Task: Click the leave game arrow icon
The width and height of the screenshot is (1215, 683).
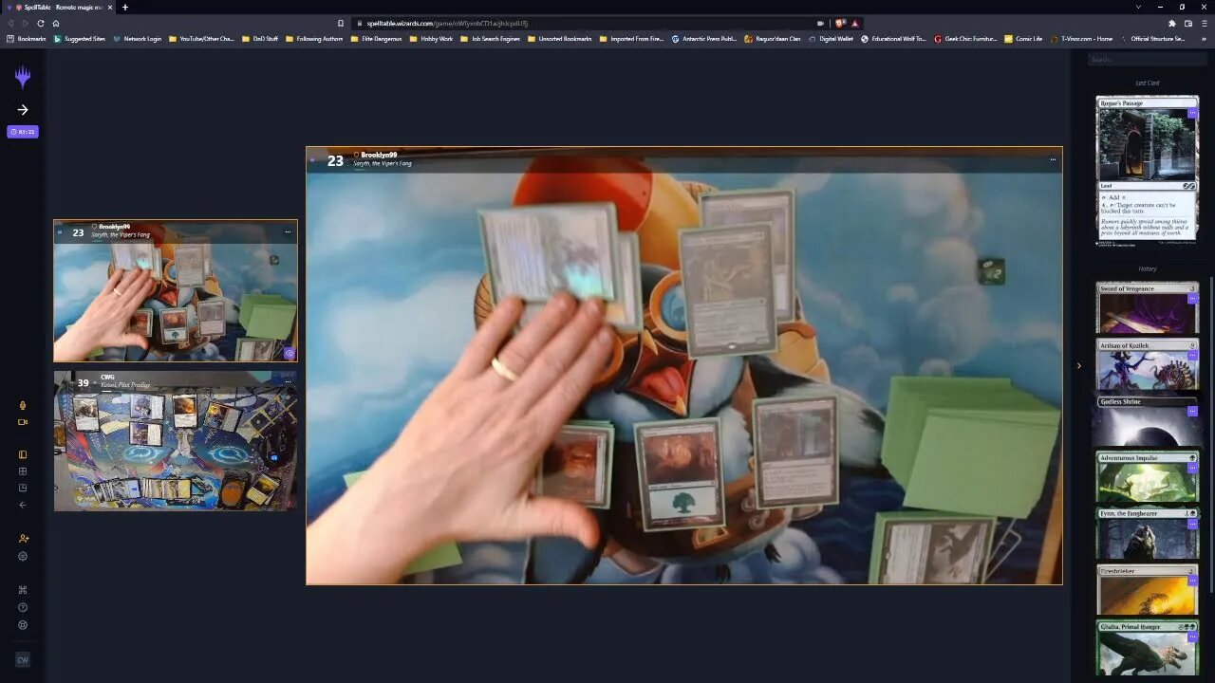Action: pyautogui.click(x=23, y=505)
